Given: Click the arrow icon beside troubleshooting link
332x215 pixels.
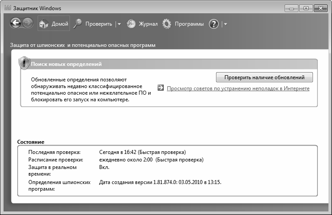Looking at the screenshot, I should (x=161, y=88).
